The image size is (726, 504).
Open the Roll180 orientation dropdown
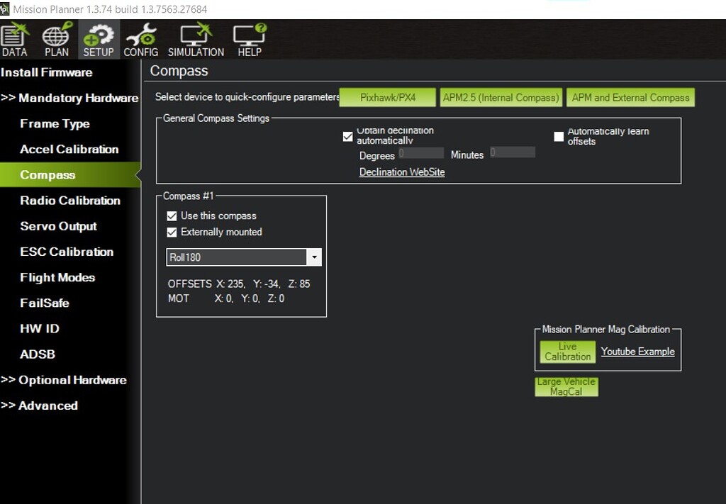314,257
